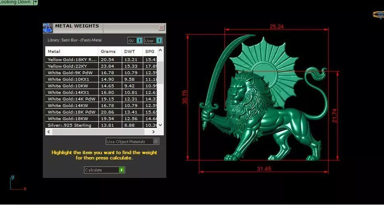This screenshot has width=384, height=205.
Task: Click the Library: Satin Blur - (Fast)-Metal label
Action: [74, 40]
